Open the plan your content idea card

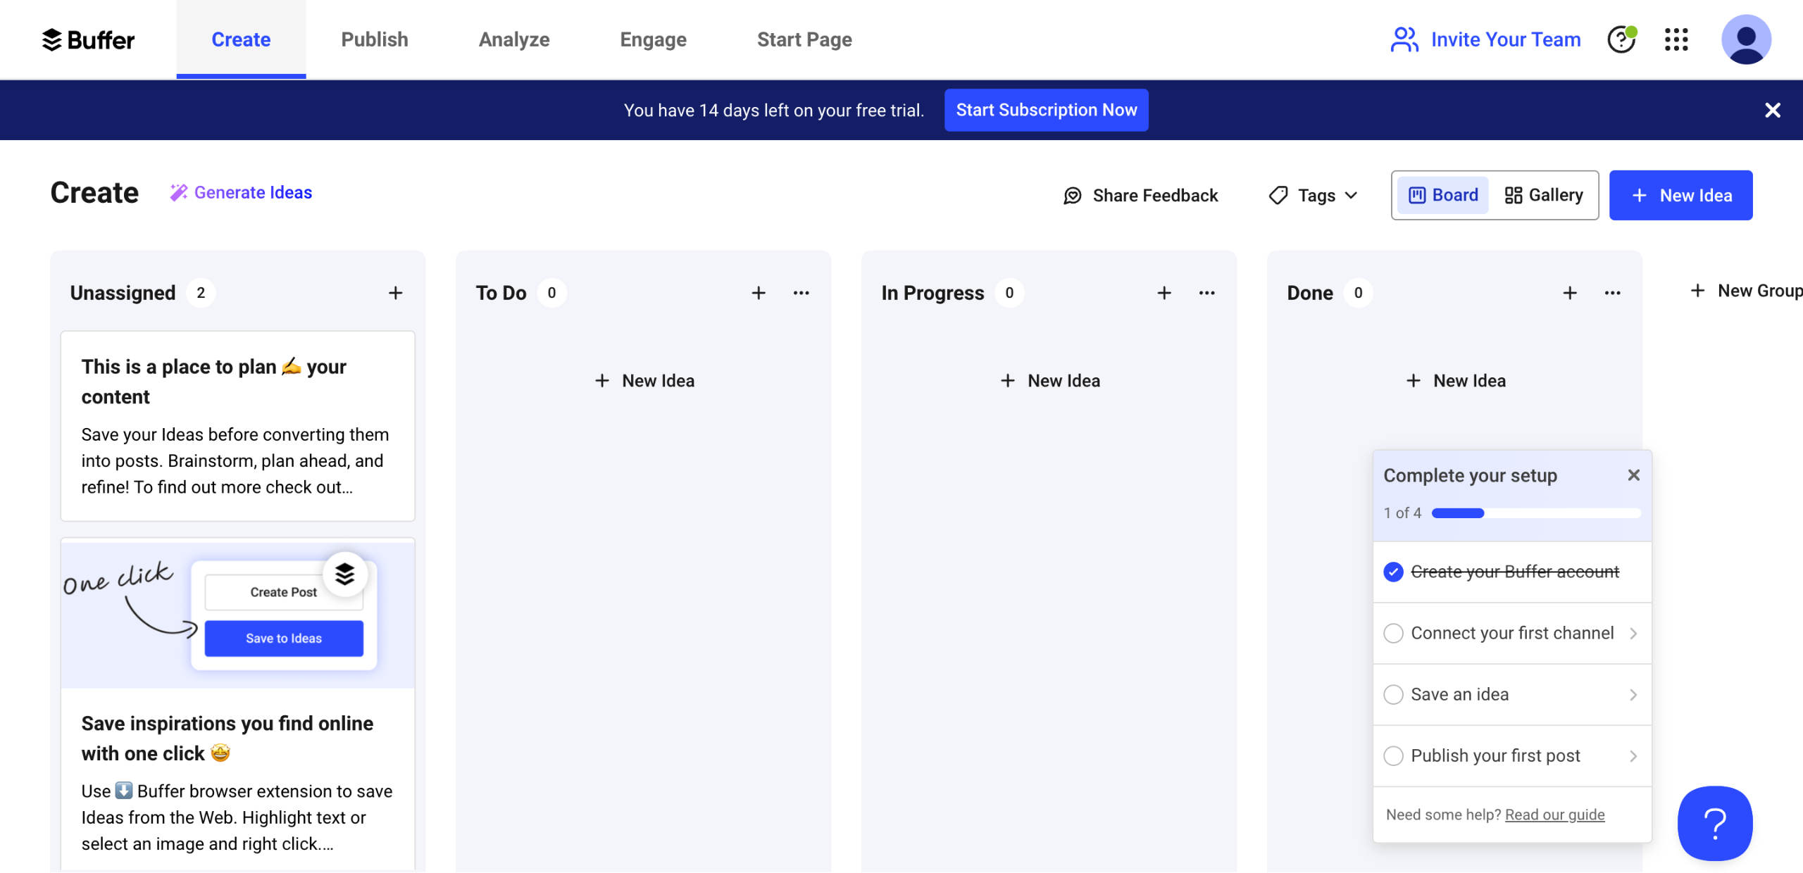pos(238,426)
